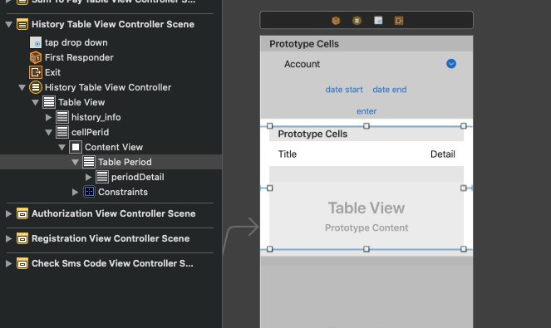Select Table View row in outline
Viewport: 551px width, 328px height.
coord(111,102)
